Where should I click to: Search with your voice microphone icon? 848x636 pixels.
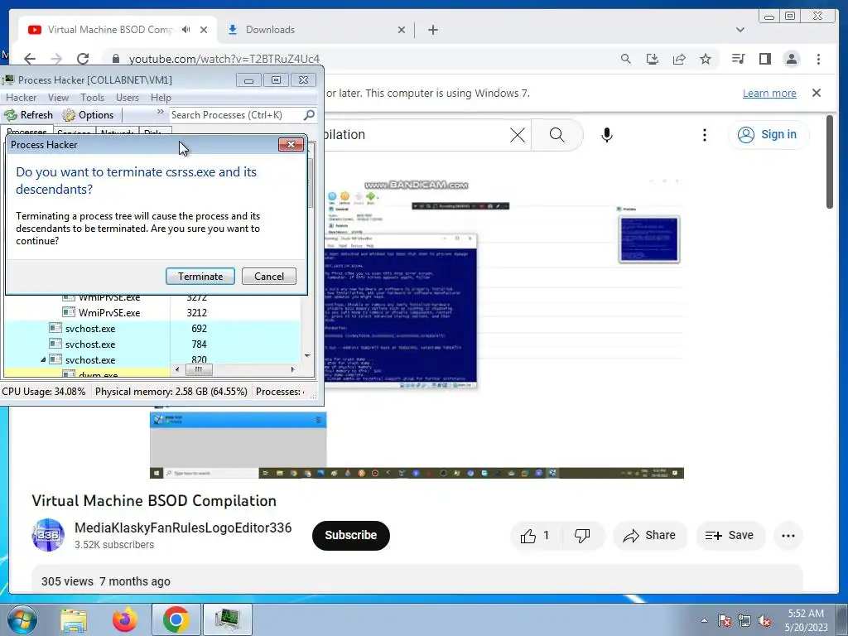[607, 135]
